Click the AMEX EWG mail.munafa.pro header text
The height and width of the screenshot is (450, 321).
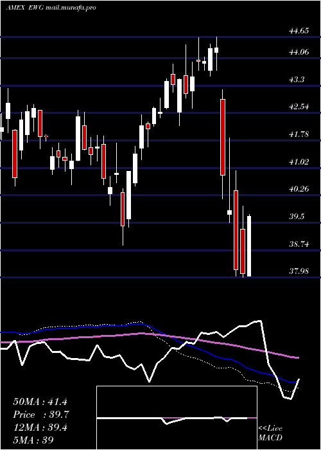[x=51, y=8]
